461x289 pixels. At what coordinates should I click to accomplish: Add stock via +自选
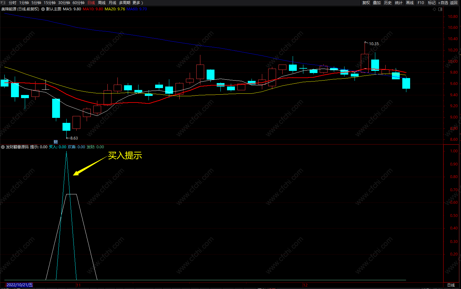[443, 3]
